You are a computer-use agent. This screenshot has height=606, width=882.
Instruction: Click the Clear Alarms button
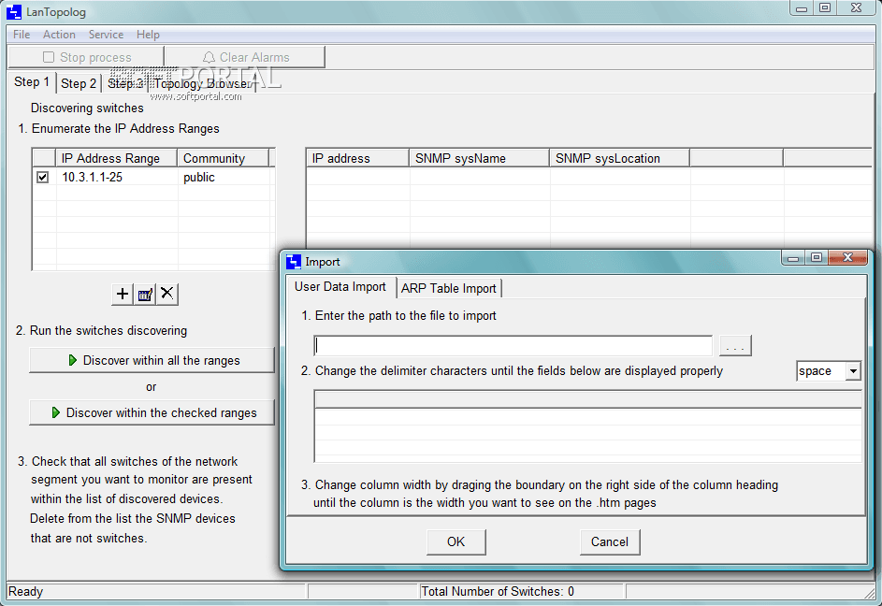pyautogui.click(x=245, y=57)
